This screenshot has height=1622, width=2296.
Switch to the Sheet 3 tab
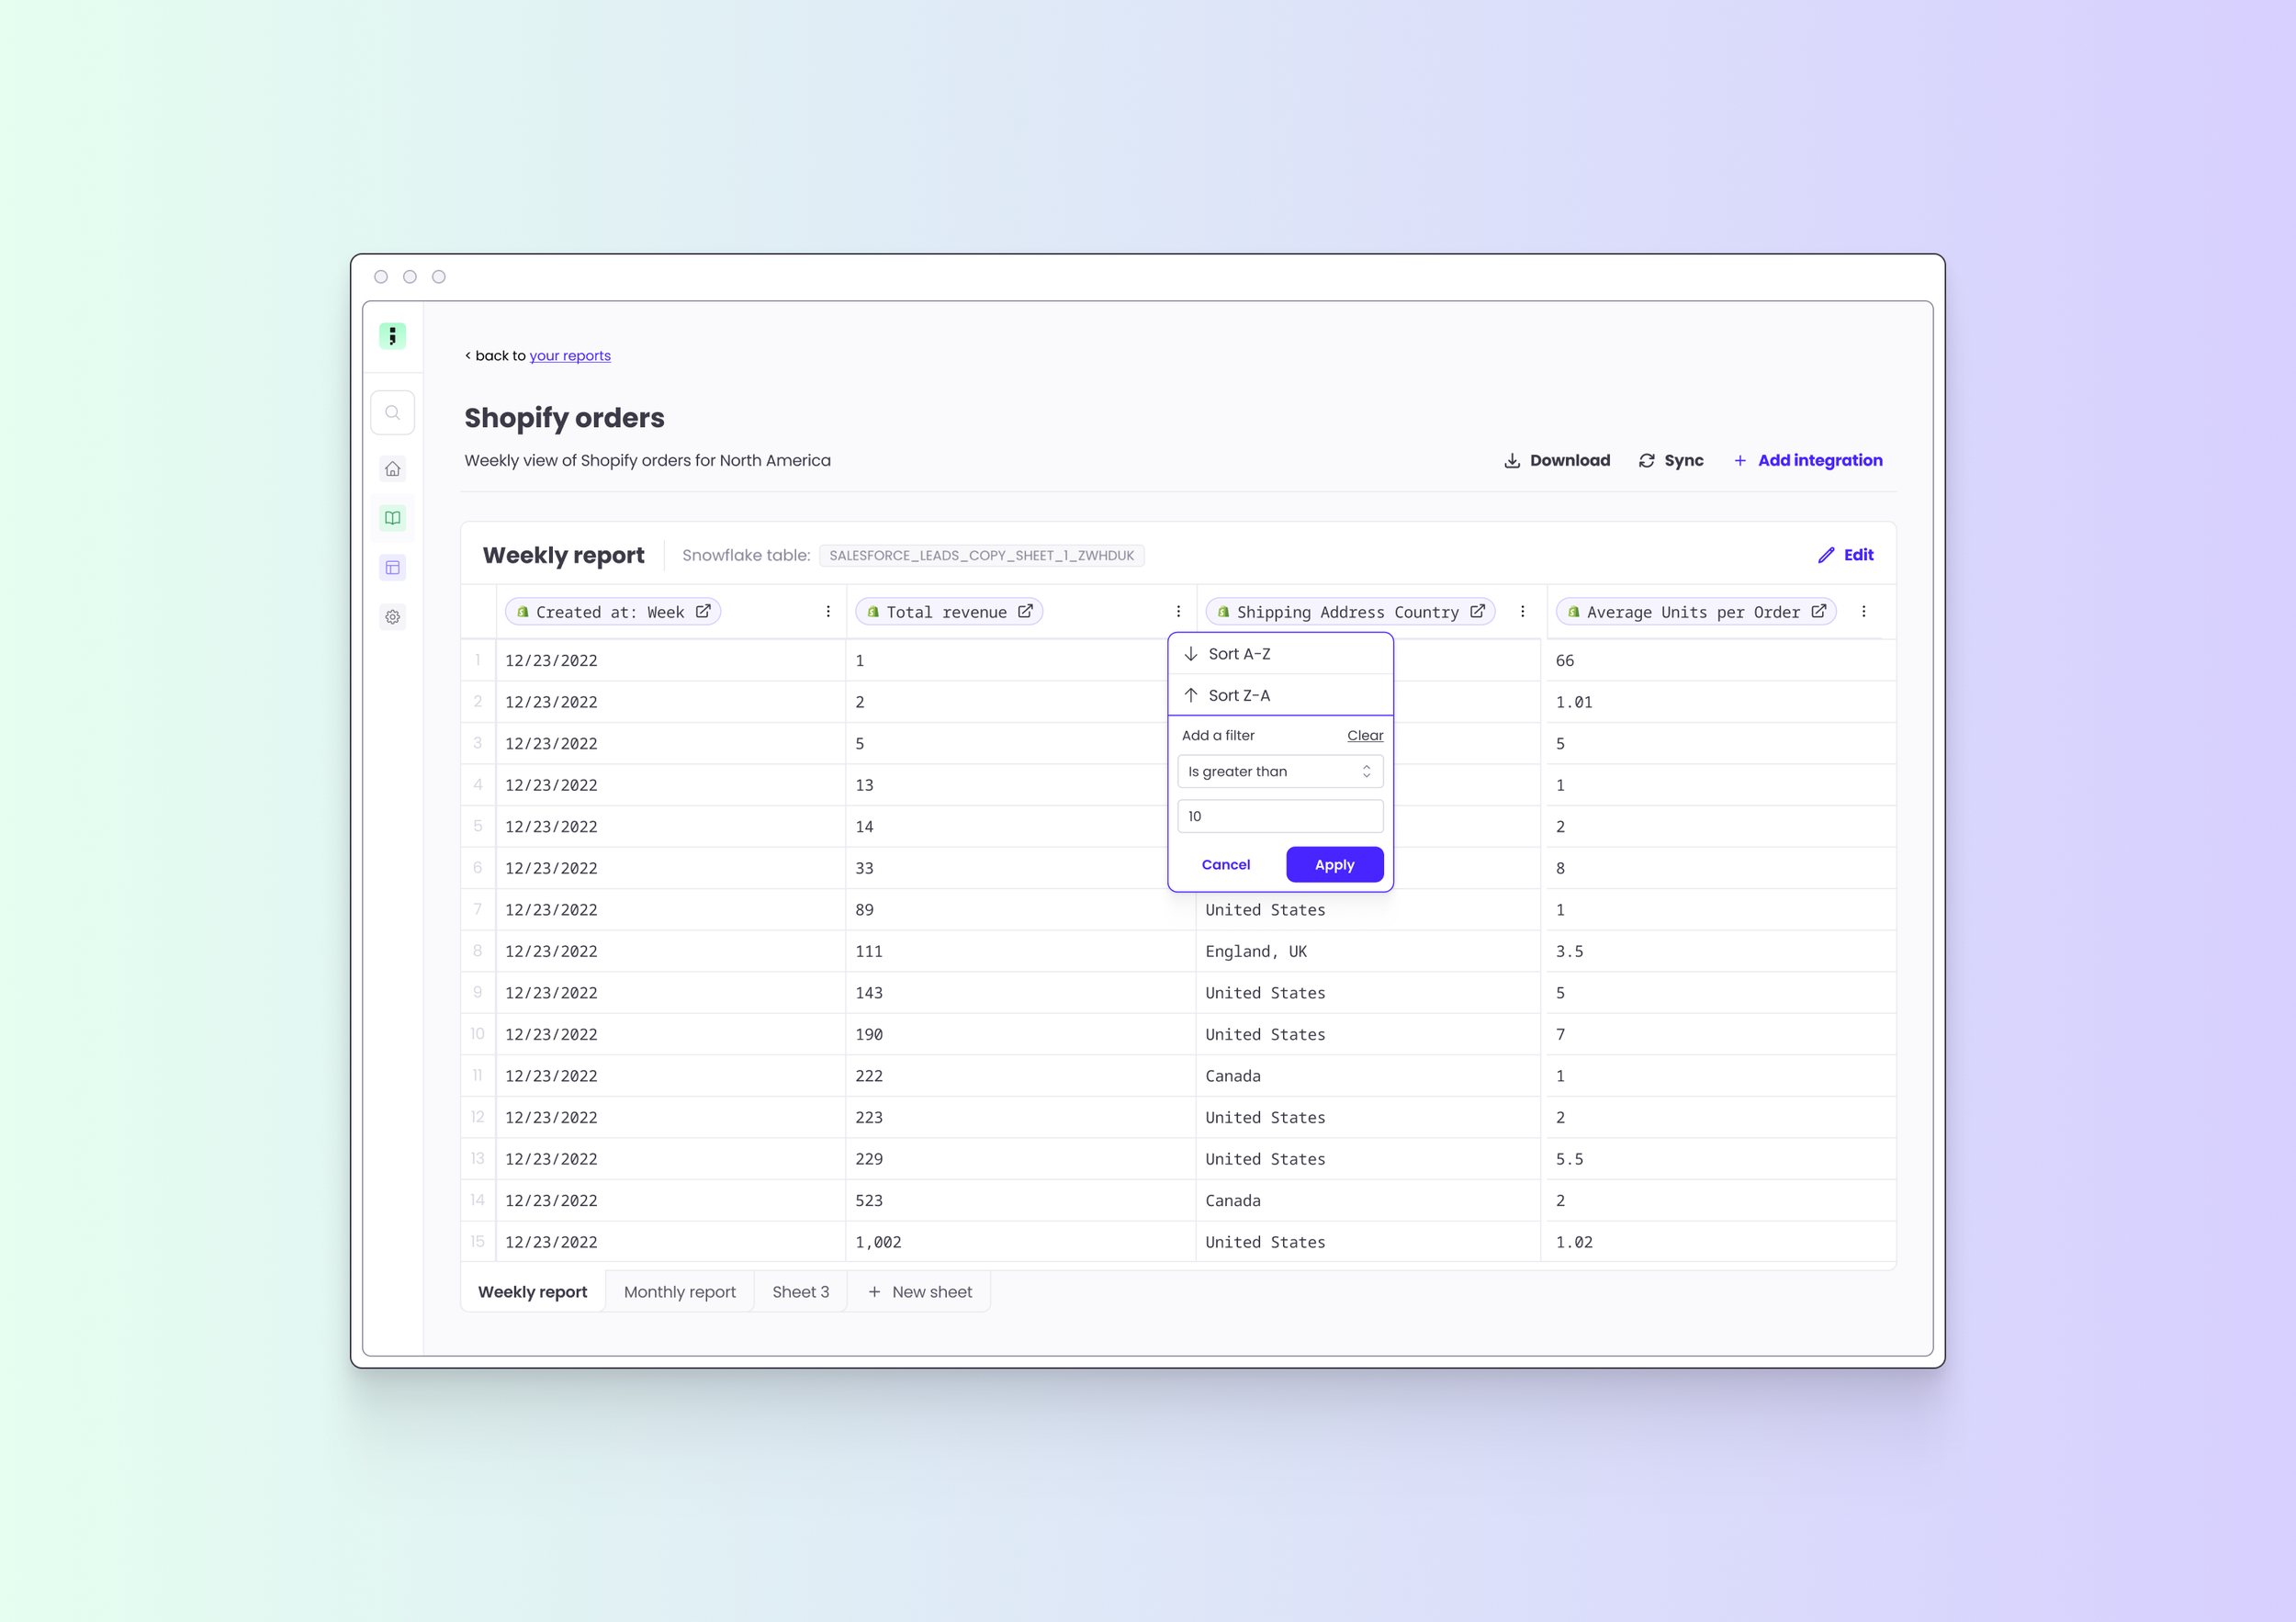tap(800, 1291)
